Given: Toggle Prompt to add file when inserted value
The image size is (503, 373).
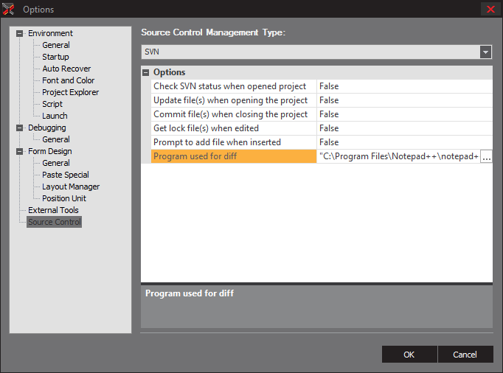Looking at the screenshot, I should (x=404, y=142).
